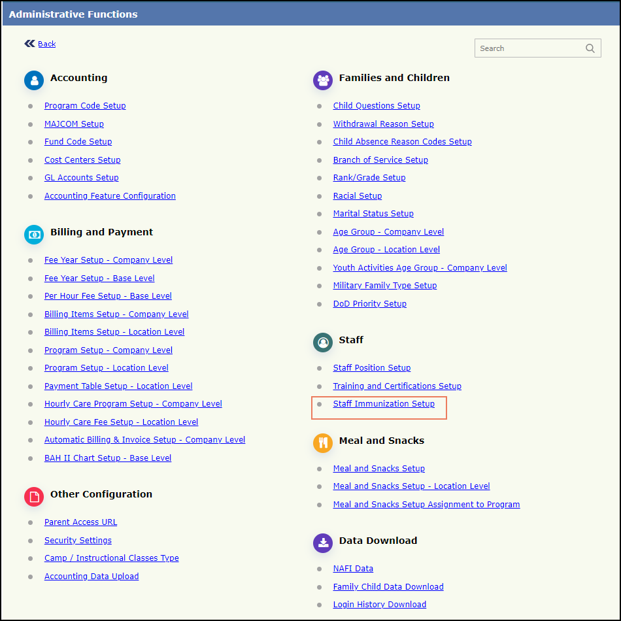
Task: Click the Staff section icon
Action: pyautogui.click(x=323, y=343)
